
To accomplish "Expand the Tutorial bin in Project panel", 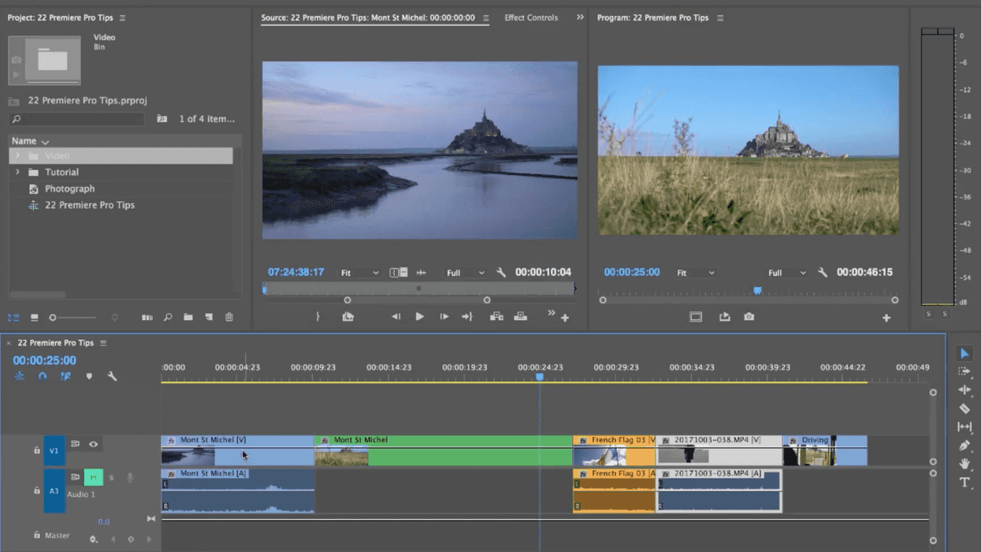I will point(17,172).
